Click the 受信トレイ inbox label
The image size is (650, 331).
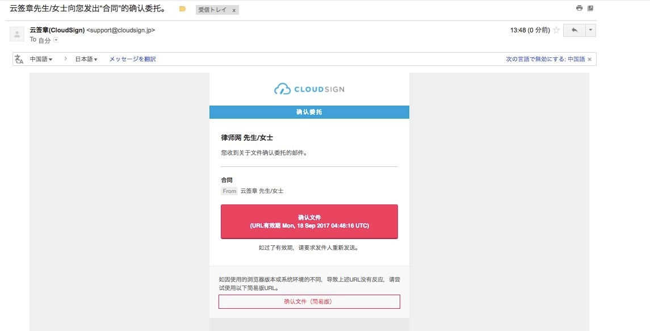[212, 10]
